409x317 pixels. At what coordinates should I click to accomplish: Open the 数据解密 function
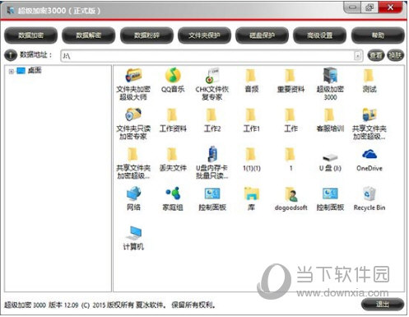[x=88, y=35]
